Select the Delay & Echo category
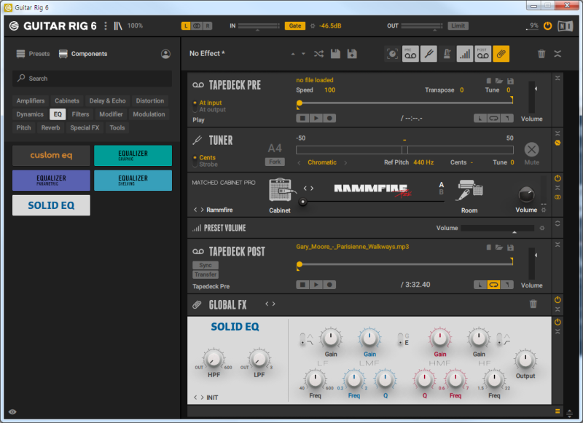583x423 pixels. coord(107,100)
